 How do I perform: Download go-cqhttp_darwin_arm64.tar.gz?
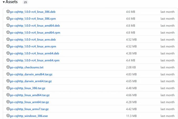click(x=30, y=81)
